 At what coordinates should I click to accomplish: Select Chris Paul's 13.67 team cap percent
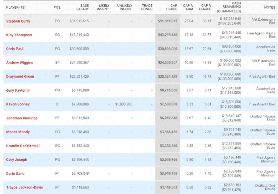189,49
